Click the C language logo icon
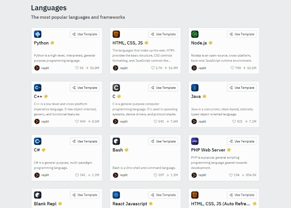 coord(116,88)
